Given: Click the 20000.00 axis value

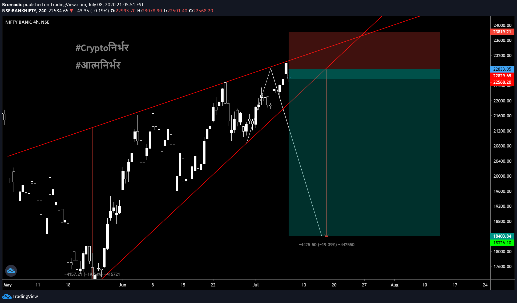Looking at the screenshot, I should 502,176.
